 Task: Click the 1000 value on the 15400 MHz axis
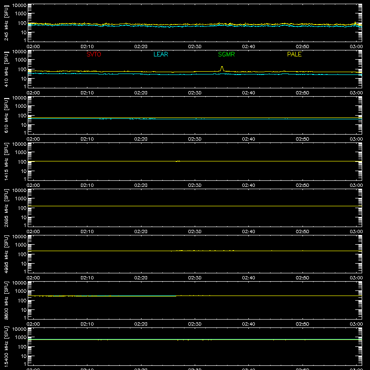point(21,338)
